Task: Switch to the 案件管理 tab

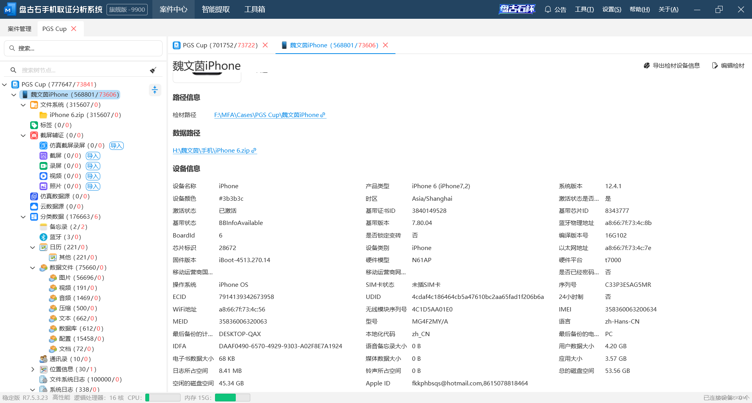Action: (x=20, y=29)
